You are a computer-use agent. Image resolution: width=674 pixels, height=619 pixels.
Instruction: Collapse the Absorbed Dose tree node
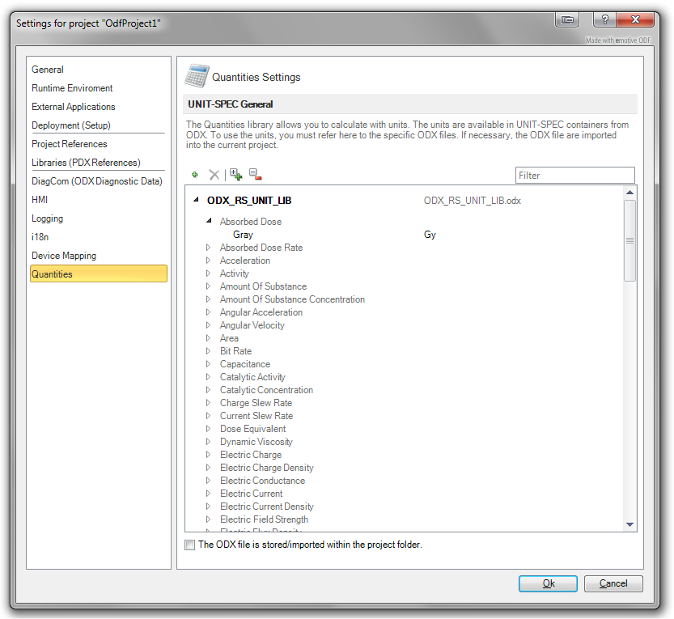[209, 221]
